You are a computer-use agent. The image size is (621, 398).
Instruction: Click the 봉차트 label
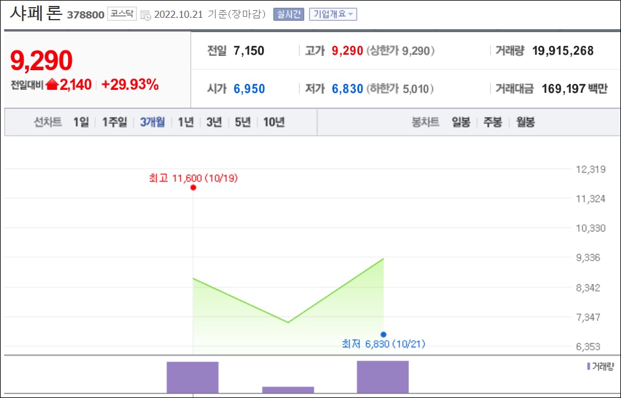click(425, 122)
